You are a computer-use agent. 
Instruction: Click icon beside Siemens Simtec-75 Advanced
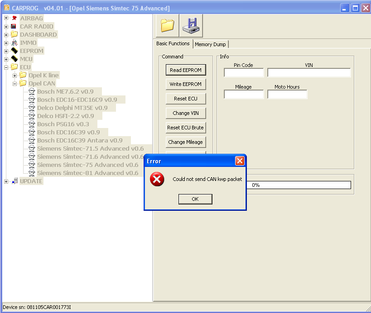32,165
